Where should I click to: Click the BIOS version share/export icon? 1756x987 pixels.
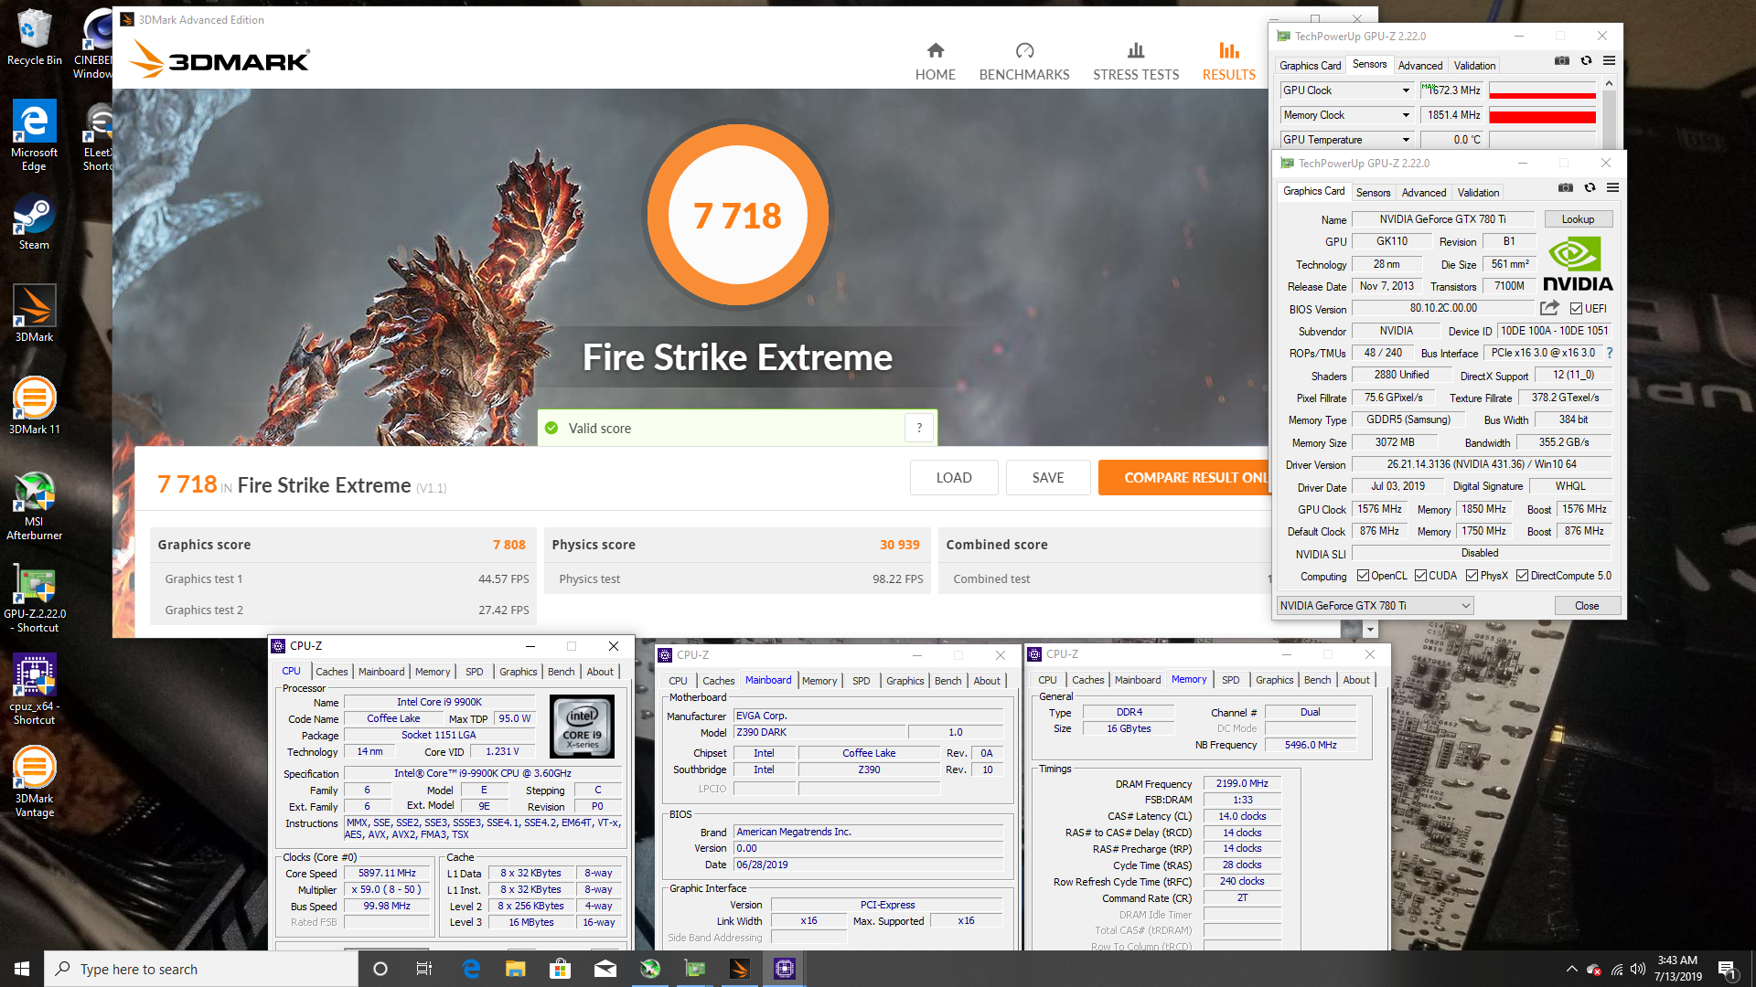(1549, 308)
